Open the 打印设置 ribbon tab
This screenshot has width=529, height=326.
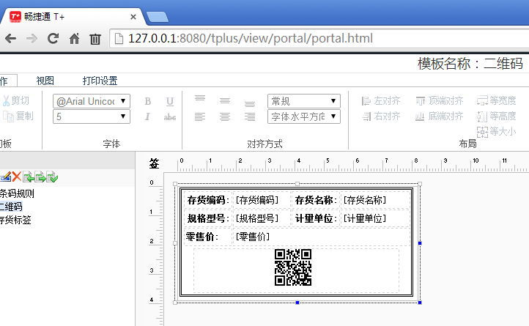[100, 81]
